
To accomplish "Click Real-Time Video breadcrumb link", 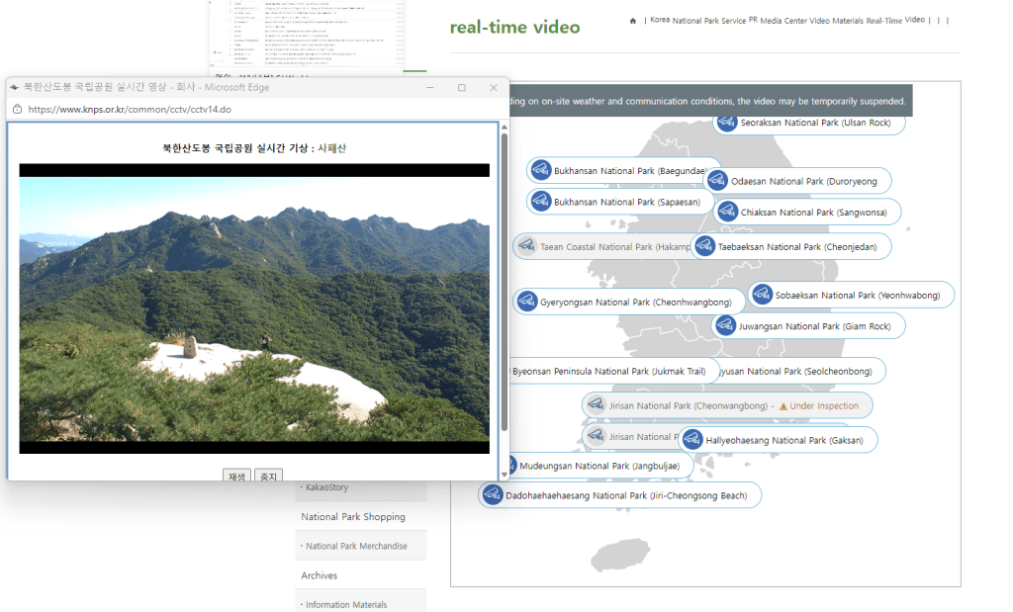I will (x=895, y=20).
